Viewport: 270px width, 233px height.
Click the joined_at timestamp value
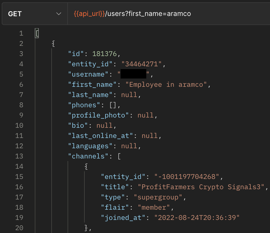click(197, 218)
